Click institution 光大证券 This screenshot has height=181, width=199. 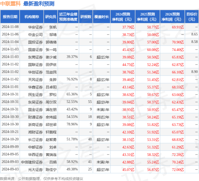point(35,169)
